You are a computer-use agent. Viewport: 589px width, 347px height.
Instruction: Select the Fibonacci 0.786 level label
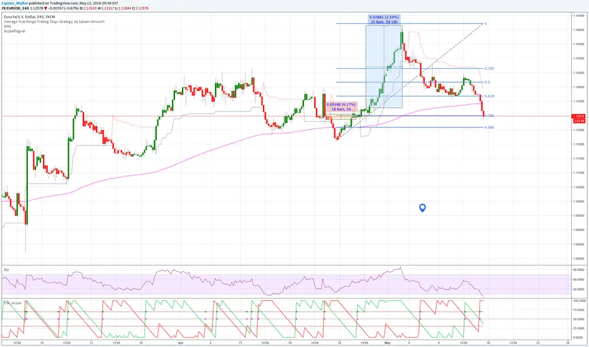coord(489,115)
